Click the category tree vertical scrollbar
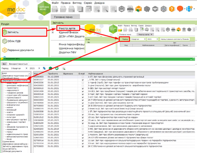Viewport: 197px width, 153px height. [29, 98]
